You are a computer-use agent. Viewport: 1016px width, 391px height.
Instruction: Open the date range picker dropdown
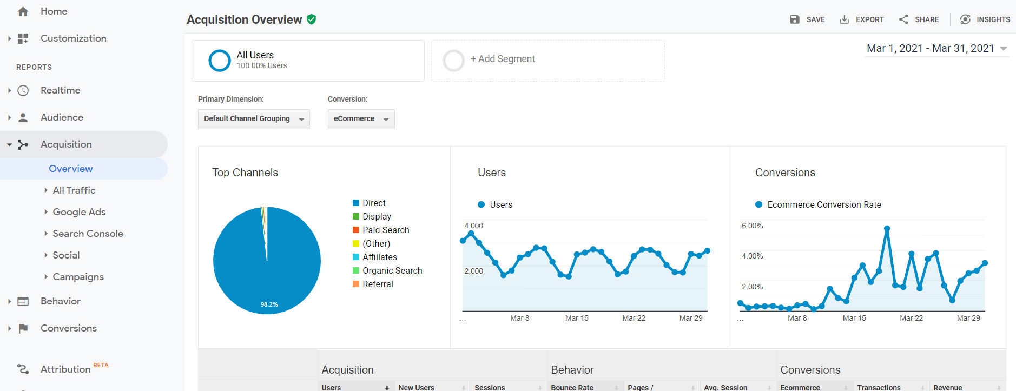click(x=936, y=49)
